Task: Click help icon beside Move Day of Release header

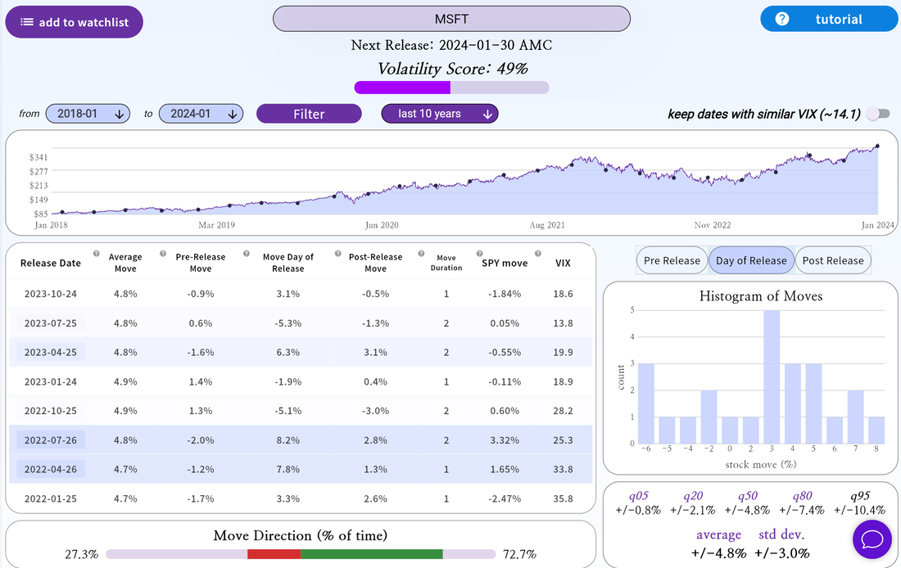Action: pyautogui.click(x=337, y=253)
